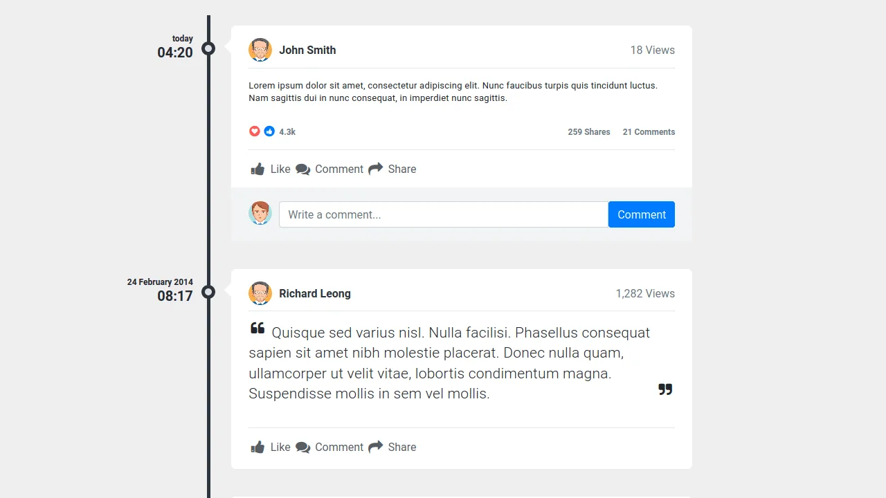This screenshot has height=498, width=886.
Task: Open Richard Leong's profile by clicking his name
Action: pyautogui.click(x=315, y=293)
